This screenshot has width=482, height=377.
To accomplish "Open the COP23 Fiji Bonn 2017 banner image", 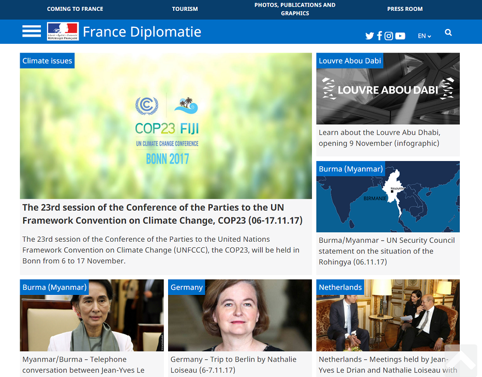I will (x=166, y=126).
